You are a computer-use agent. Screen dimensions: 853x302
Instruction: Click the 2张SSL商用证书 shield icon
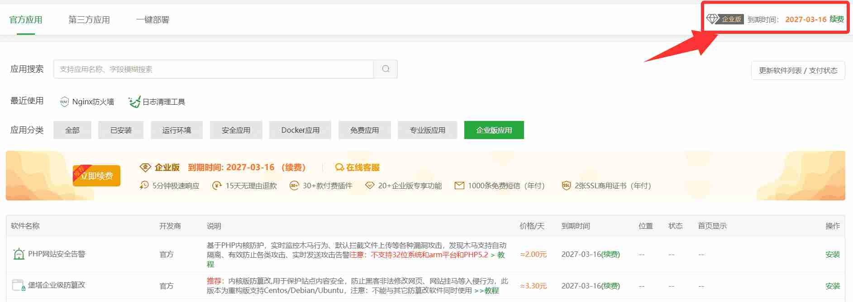point(566,186)
